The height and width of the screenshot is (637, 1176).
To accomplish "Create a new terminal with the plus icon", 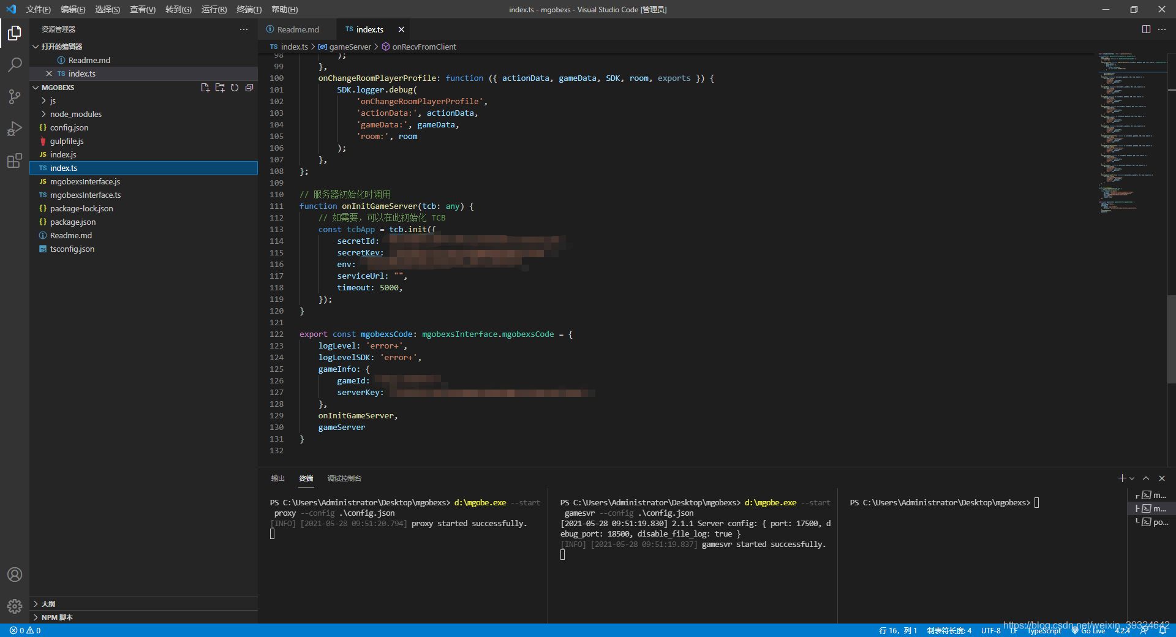I will point(1122,478).
